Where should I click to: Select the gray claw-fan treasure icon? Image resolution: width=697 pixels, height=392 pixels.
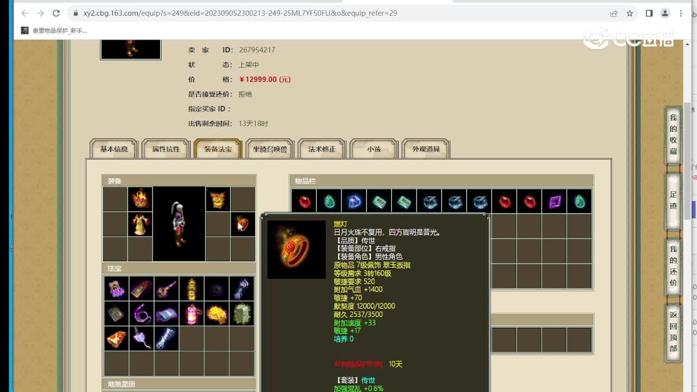click(116, 314)
